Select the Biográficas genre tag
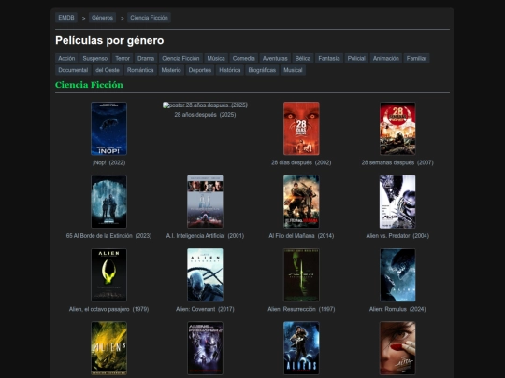This screenshot has height=378, width=505. pyautogui.click(x=262, y=70)
